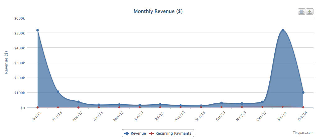Screen dimensions: 320x140
Task: Select the Feb/13 recurring payments red marker
Action: pos(58,107)
